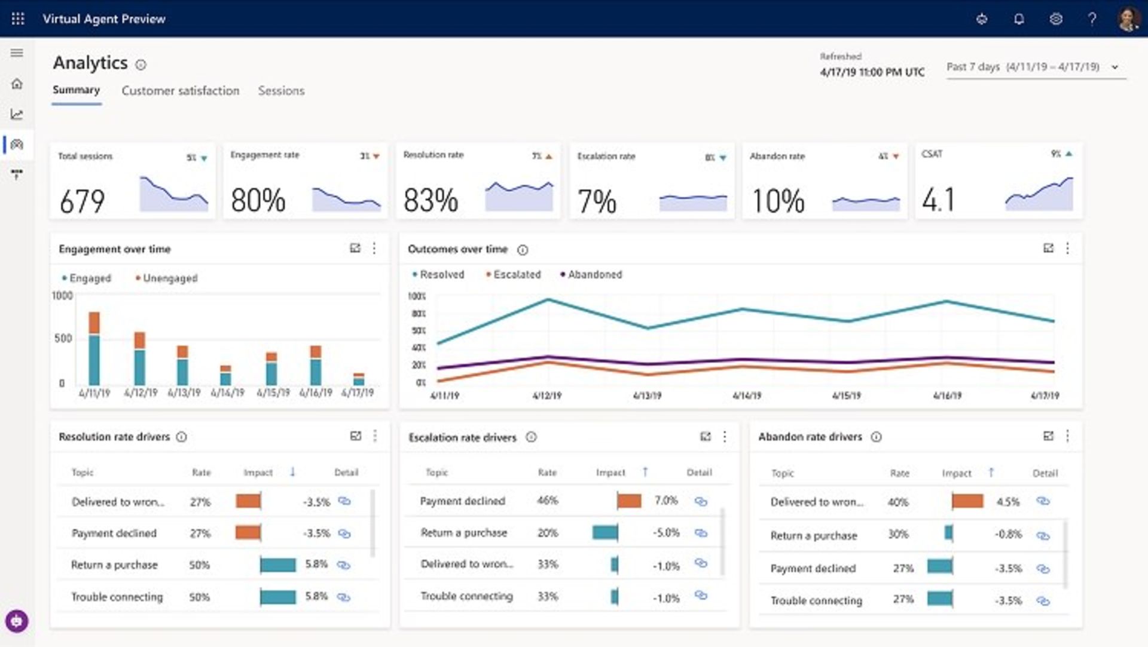Open more options for Outcomes over time

(x=1067, y=248)
